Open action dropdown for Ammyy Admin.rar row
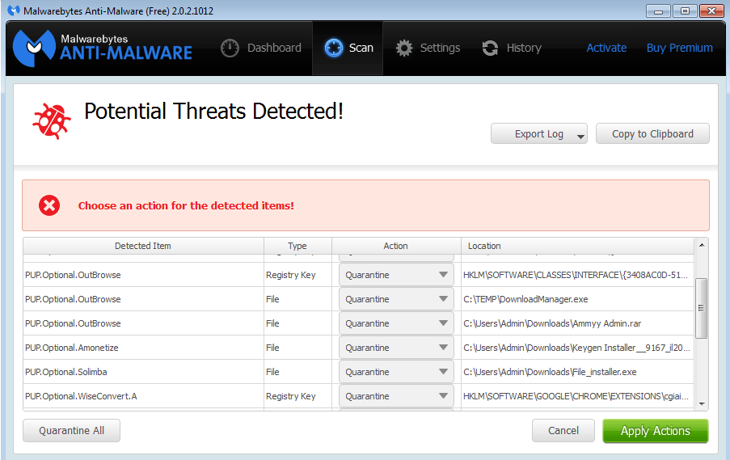The width and height of the screenshot is (730, 460). click(396, 323)
